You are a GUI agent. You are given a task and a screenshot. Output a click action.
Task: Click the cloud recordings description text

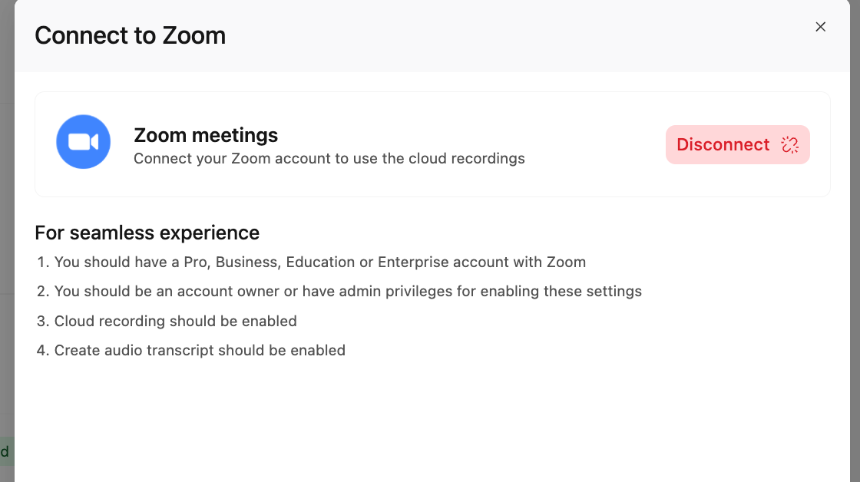tap(329, 158)
